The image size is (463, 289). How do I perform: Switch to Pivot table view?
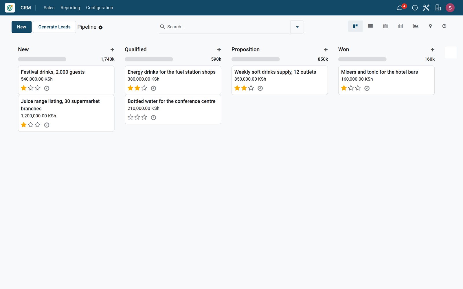coord(400,26)
